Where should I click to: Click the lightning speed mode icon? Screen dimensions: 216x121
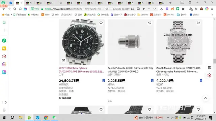pos(144,9)
